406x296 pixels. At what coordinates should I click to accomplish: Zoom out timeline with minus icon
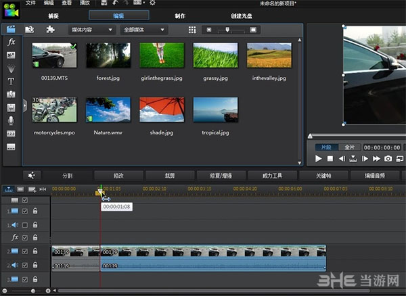pos(5,291)
